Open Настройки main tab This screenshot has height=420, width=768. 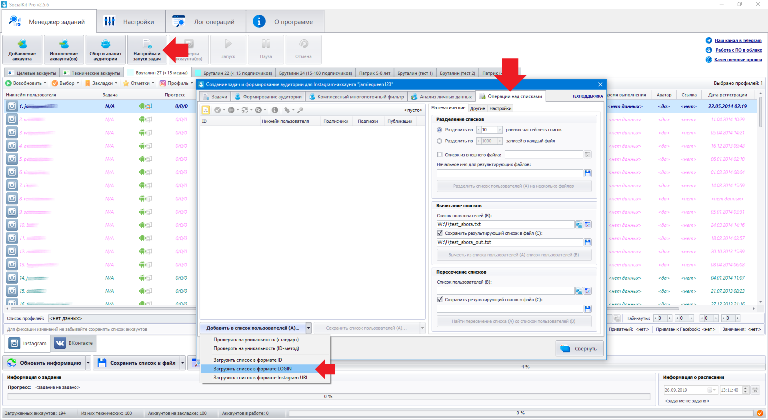131,22
